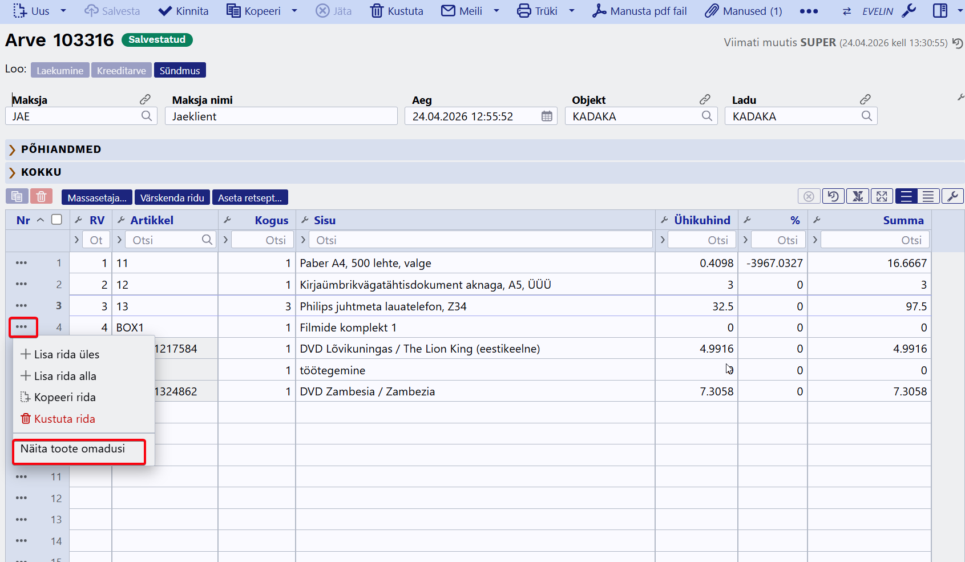The width and height of the screenshot is (965, 562).
Task: Choose Kopeeri rida from the context menu
Action: 64,397
